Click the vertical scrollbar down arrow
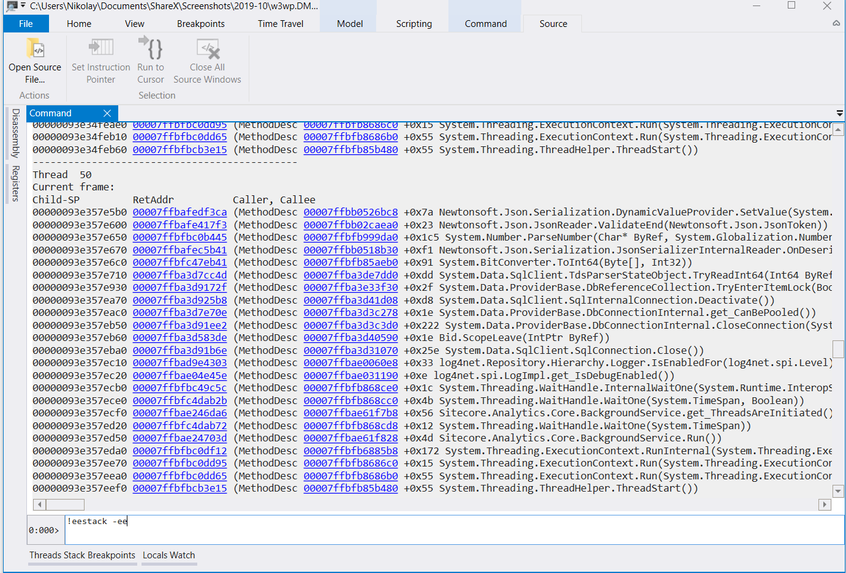 click(837, 490)
